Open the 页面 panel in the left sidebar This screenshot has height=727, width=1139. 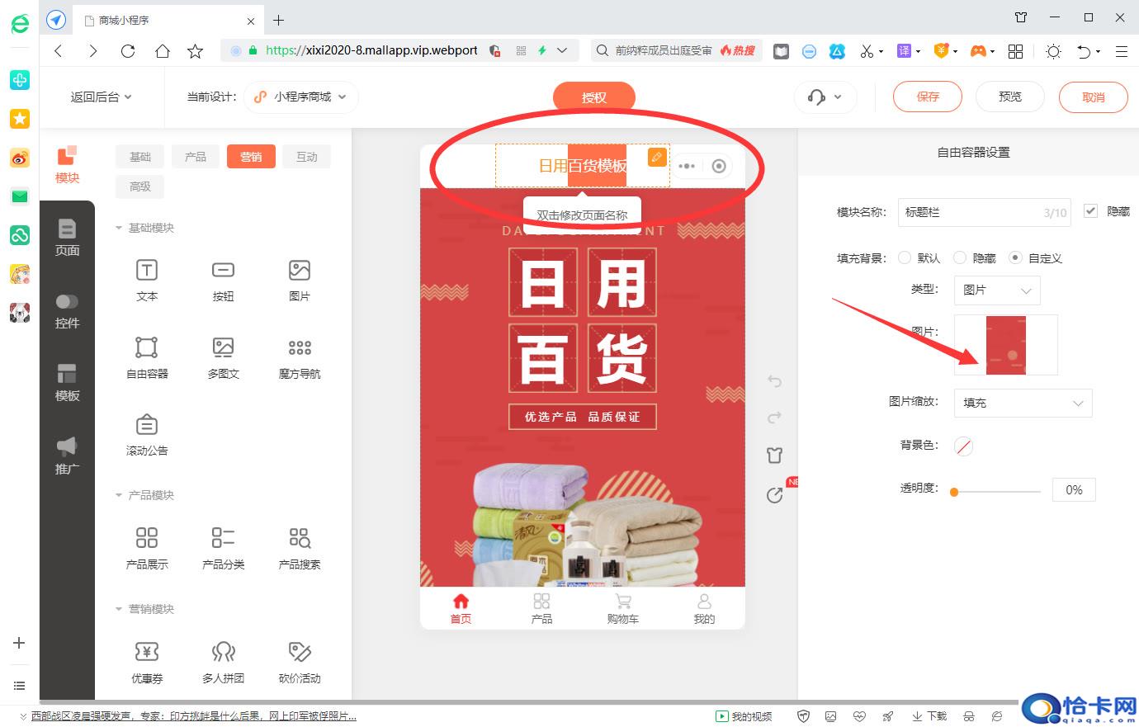[67, 238]
